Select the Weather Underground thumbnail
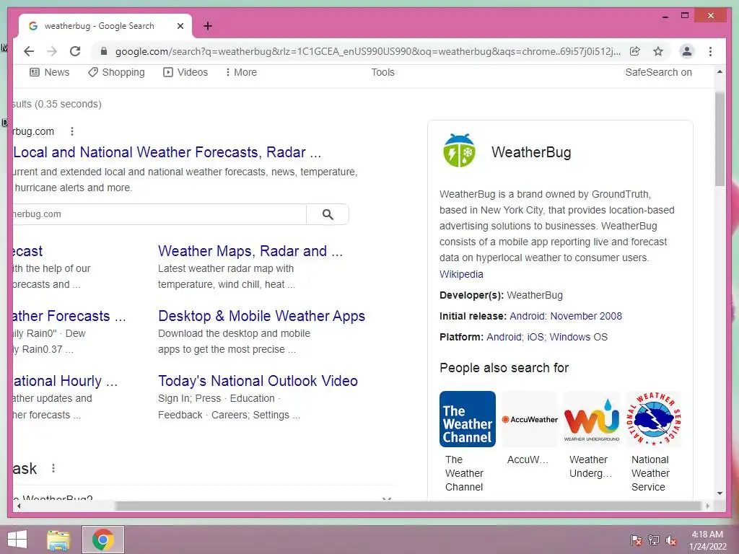 tap(592, 419)
